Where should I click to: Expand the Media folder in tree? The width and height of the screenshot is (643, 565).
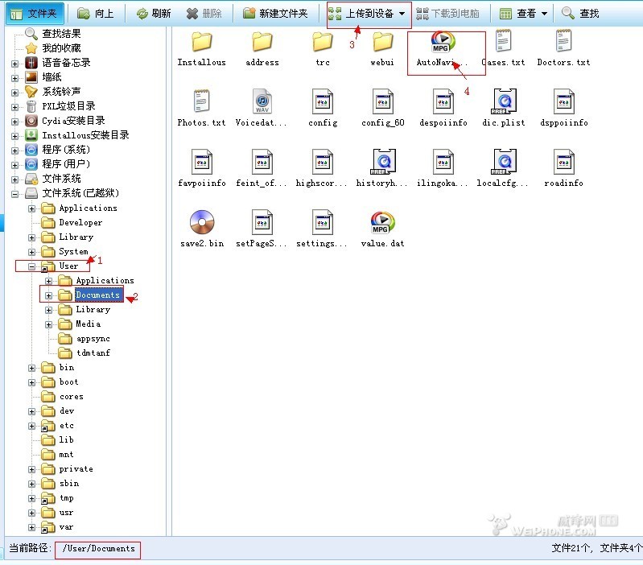49,324
